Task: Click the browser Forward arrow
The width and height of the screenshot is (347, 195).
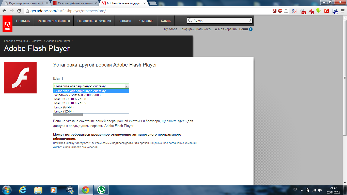Action: pyautogui.click(x=12, y=11)
